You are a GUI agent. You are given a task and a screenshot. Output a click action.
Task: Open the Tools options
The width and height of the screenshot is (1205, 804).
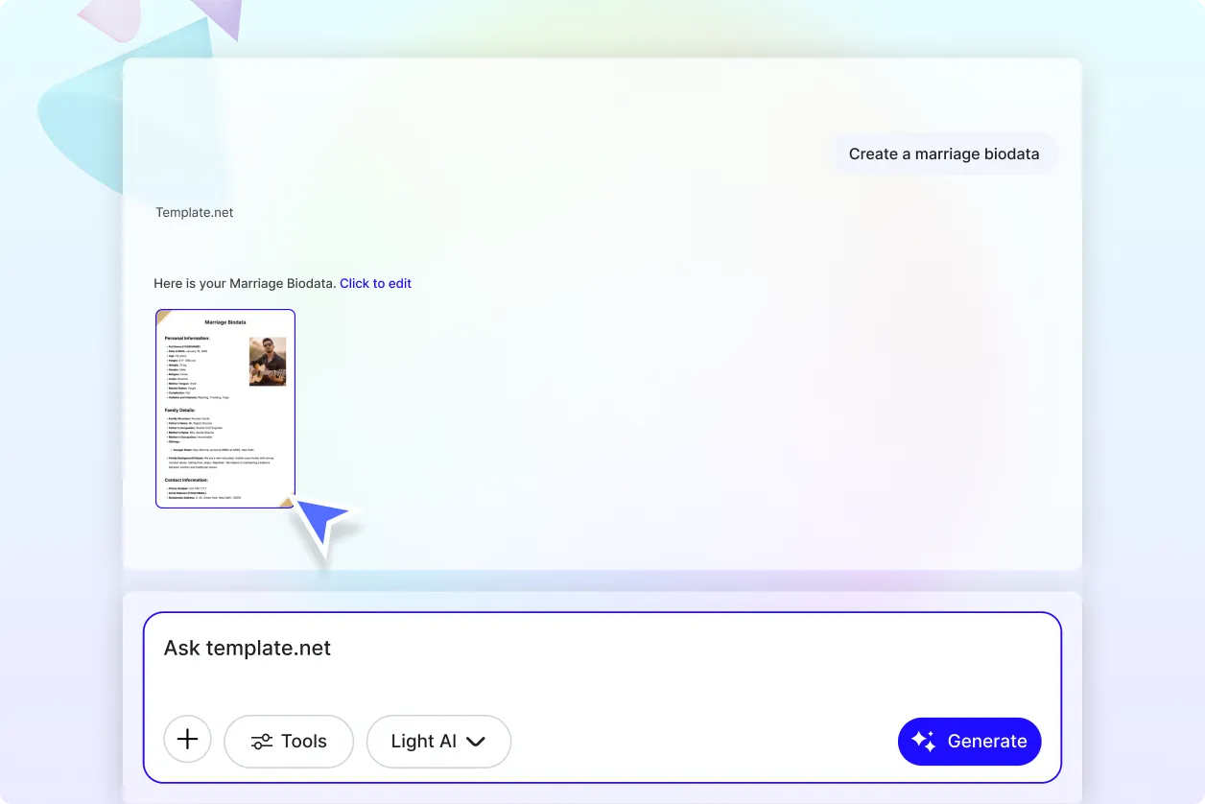tap(289, 742)
